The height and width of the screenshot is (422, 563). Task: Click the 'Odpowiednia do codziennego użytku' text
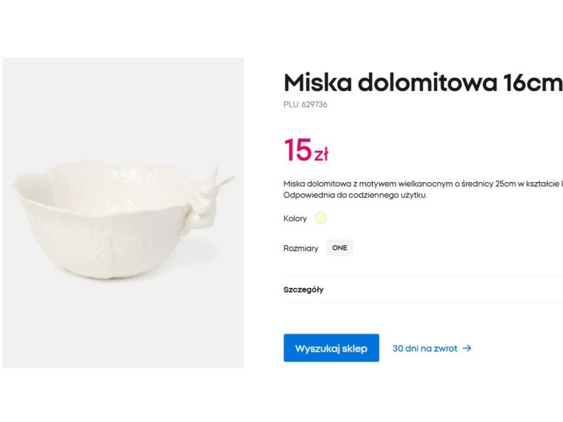point(355,195)
